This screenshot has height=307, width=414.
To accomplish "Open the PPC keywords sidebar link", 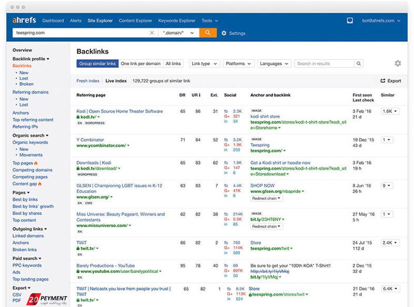I will tap(27, 265).
